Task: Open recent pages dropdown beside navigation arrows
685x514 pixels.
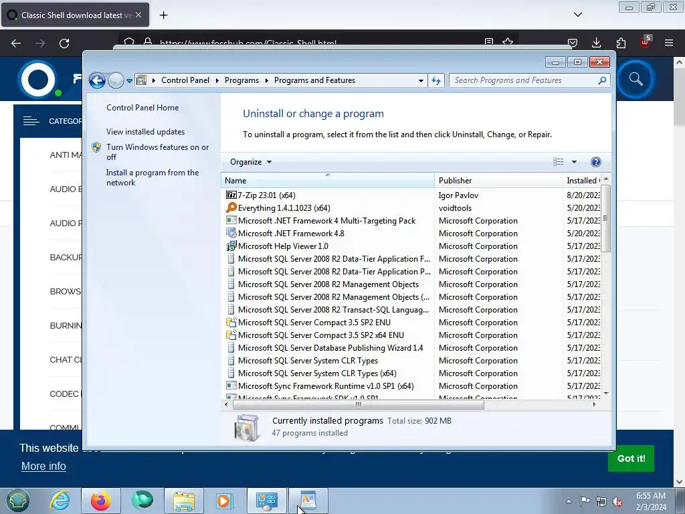Action: 129,81
